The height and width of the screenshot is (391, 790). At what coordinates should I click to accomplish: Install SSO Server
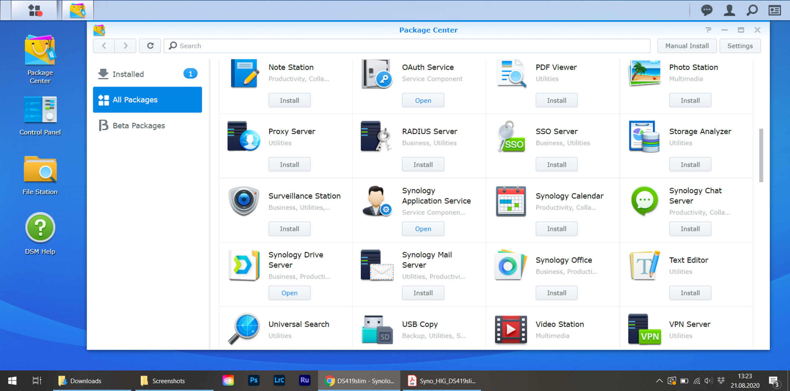click(x=556, y=164)
